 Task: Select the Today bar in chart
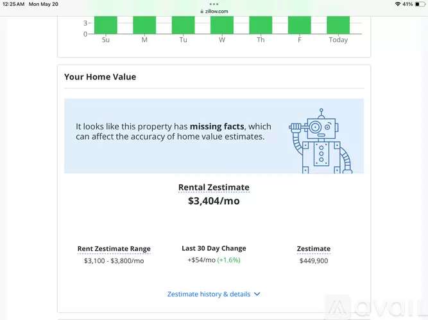coord(338,25)
